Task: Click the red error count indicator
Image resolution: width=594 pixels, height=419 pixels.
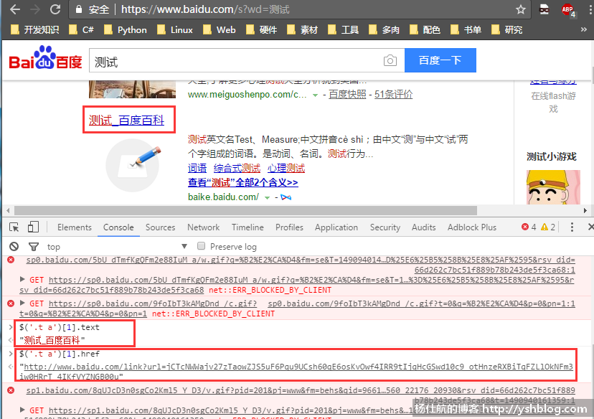Action: pyautogui.click(x=529, y=227)
